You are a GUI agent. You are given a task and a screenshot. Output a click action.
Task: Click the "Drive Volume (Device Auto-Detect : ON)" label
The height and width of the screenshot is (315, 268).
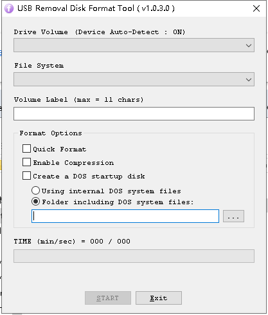coord(100,32)
